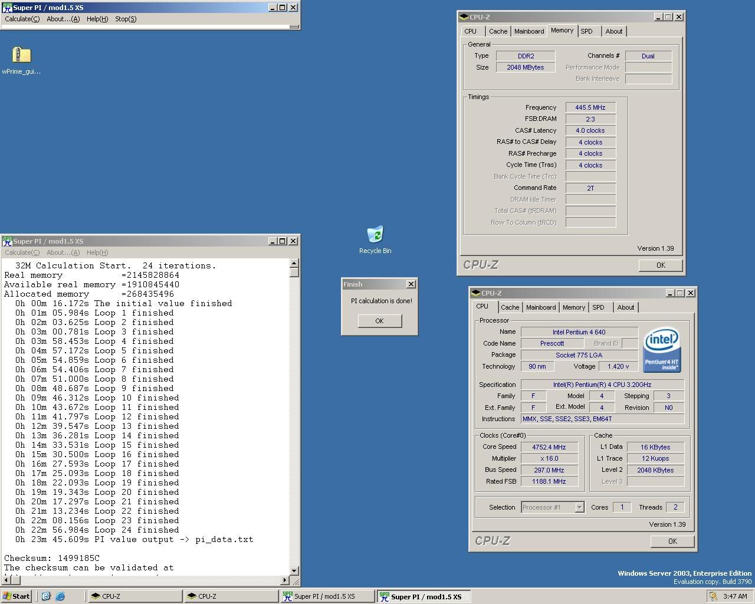This screenshot has width=755, height=604.
Task: Maximize the lower Super PI window
Action: click(x=283, y=241)
